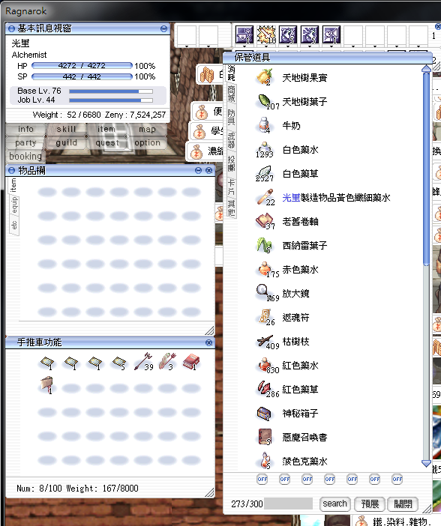Click the 神秘箱子 mystery box icon
Screen dimensions: 441x526
[x=264, y=413]
